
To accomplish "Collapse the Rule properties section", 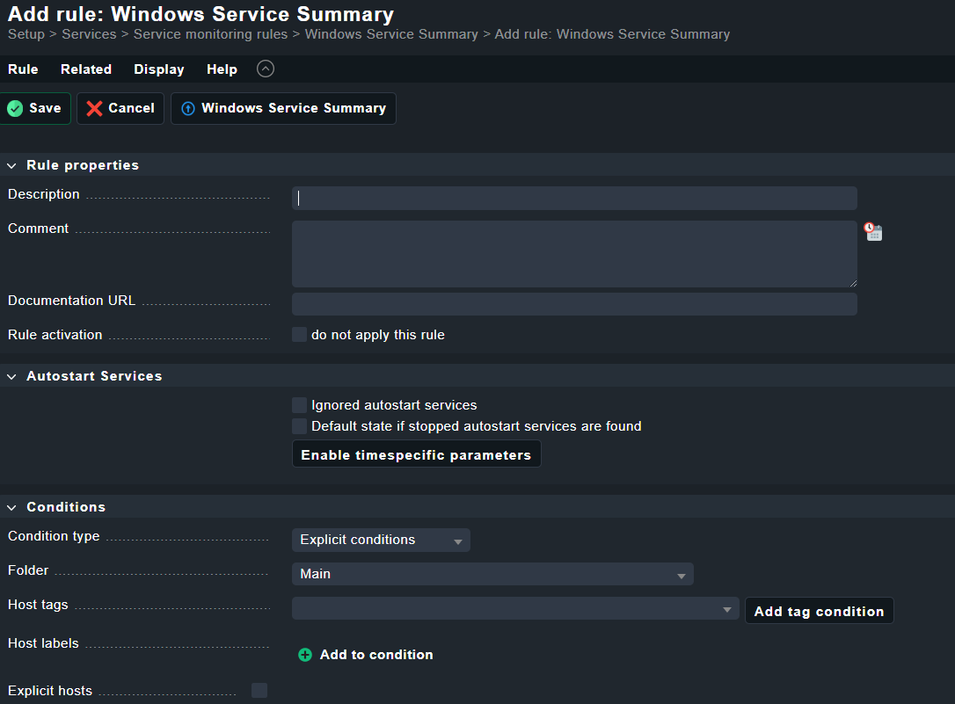I will pos(12,165).
